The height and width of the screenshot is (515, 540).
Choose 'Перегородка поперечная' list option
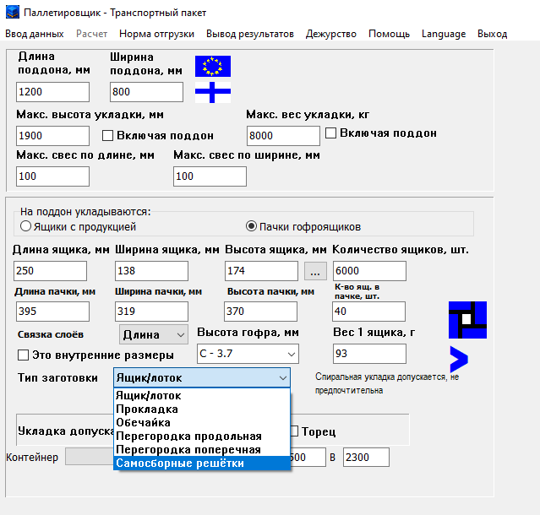(x=202, y=450)
